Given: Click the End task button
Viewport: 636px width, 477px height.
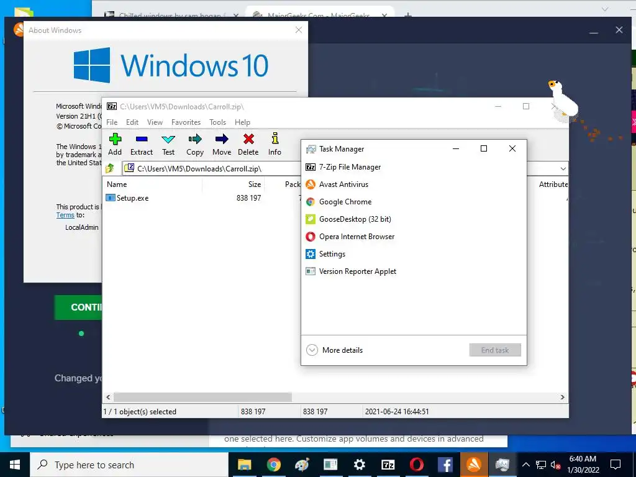Looking at the screenshot, I should point(495,350).
